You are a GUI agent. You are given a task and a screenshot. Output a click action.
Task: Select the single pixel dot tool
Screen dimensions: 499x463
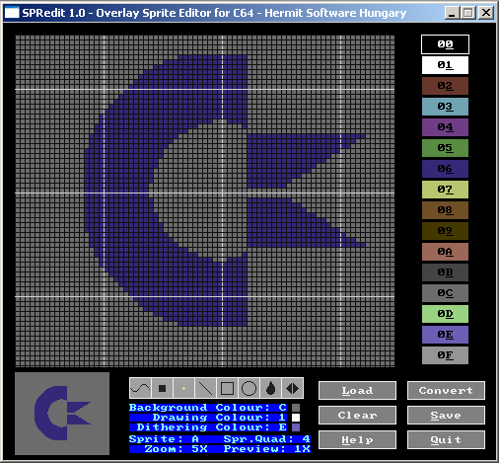(183, 388)
